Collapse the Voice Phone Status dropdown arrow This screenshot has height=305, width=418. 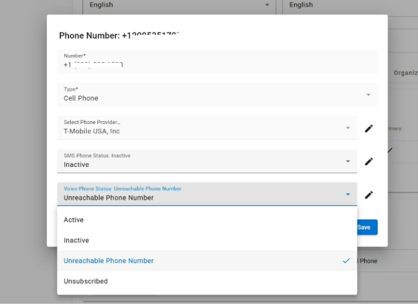pos(348,194)
